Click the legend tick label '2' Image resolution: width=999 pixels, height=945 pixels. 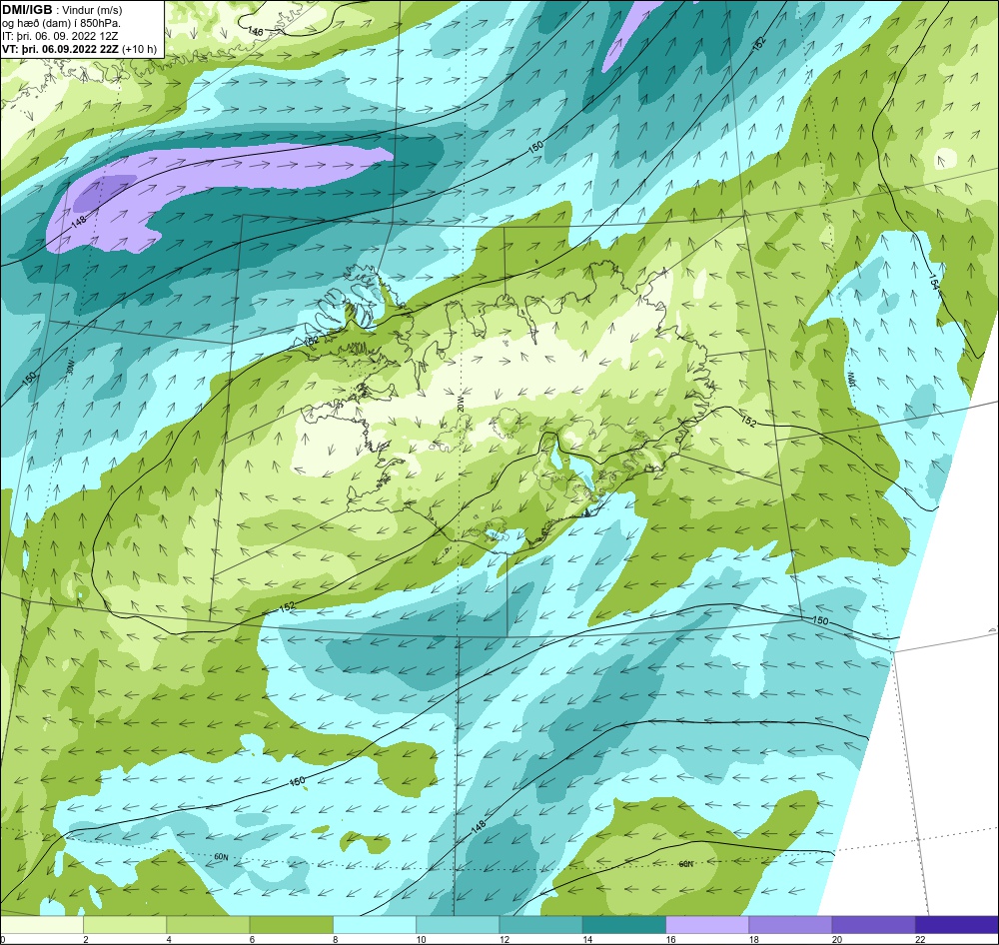coord(86,939)
